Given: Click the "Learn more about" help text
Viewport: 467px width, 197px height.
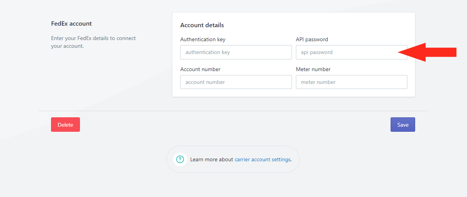Looking at the screenshot, I should (x=211, y=159).
